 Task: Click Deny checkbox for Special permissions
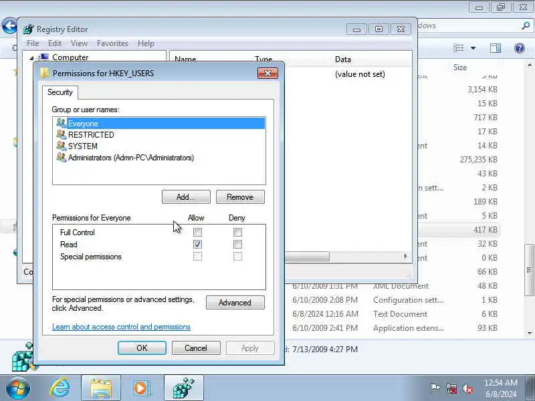[x=237, y=257]
